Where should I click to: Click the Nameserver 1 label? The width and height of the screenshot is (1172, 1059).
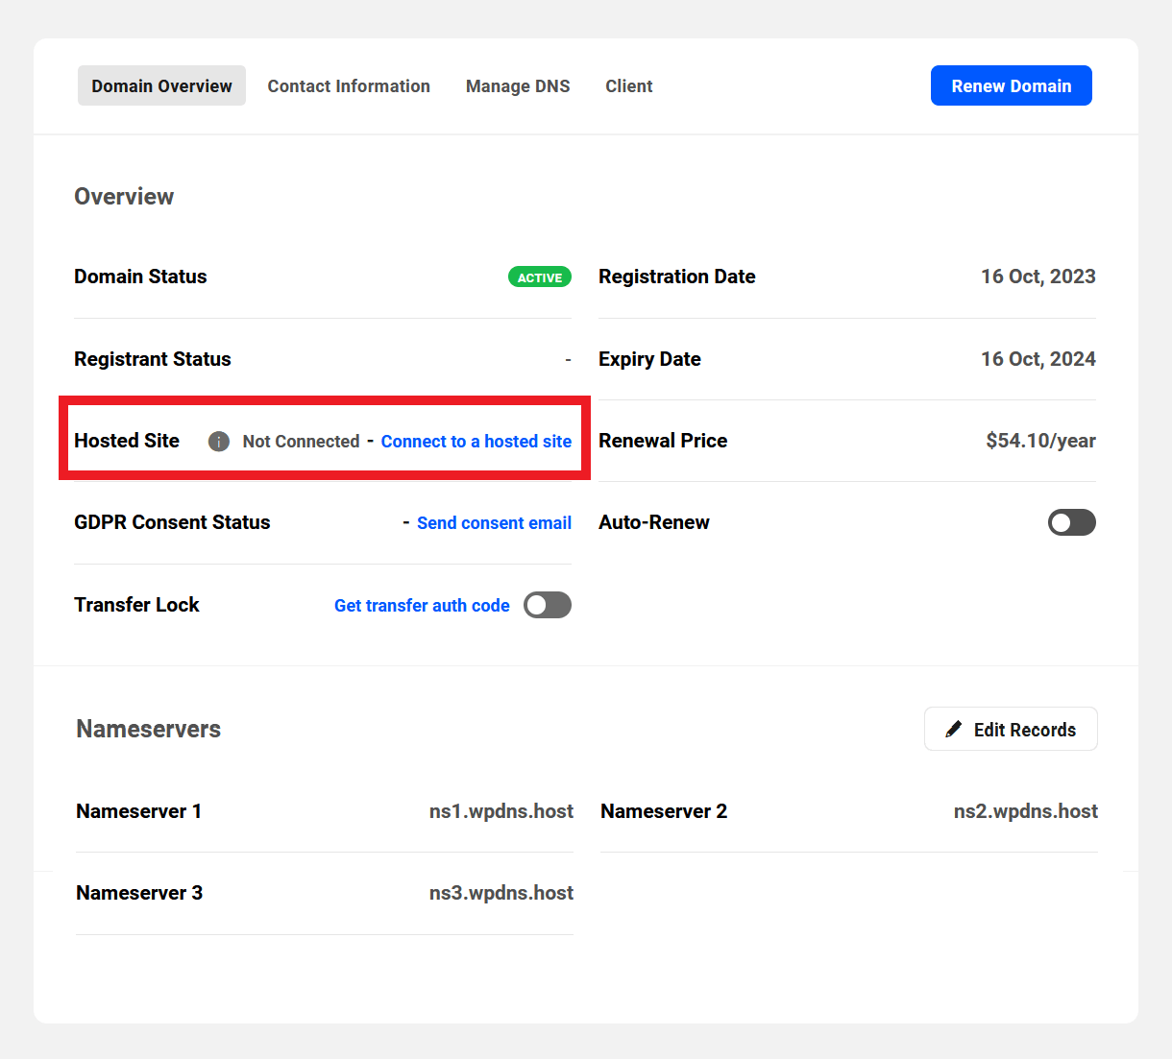tap(139, 811)
